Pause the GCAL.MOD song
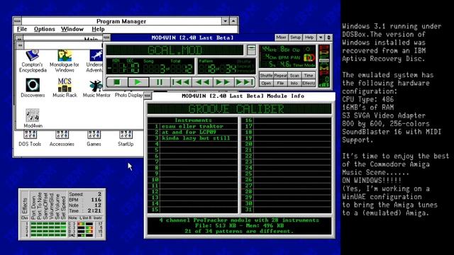The width and height of the screenshot is (454, 255). (159, 82)
